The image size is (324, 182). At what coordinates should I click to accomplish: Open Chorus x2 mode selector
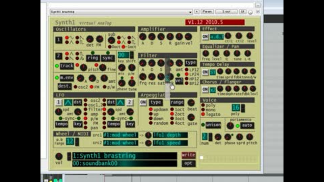point(213,90)
